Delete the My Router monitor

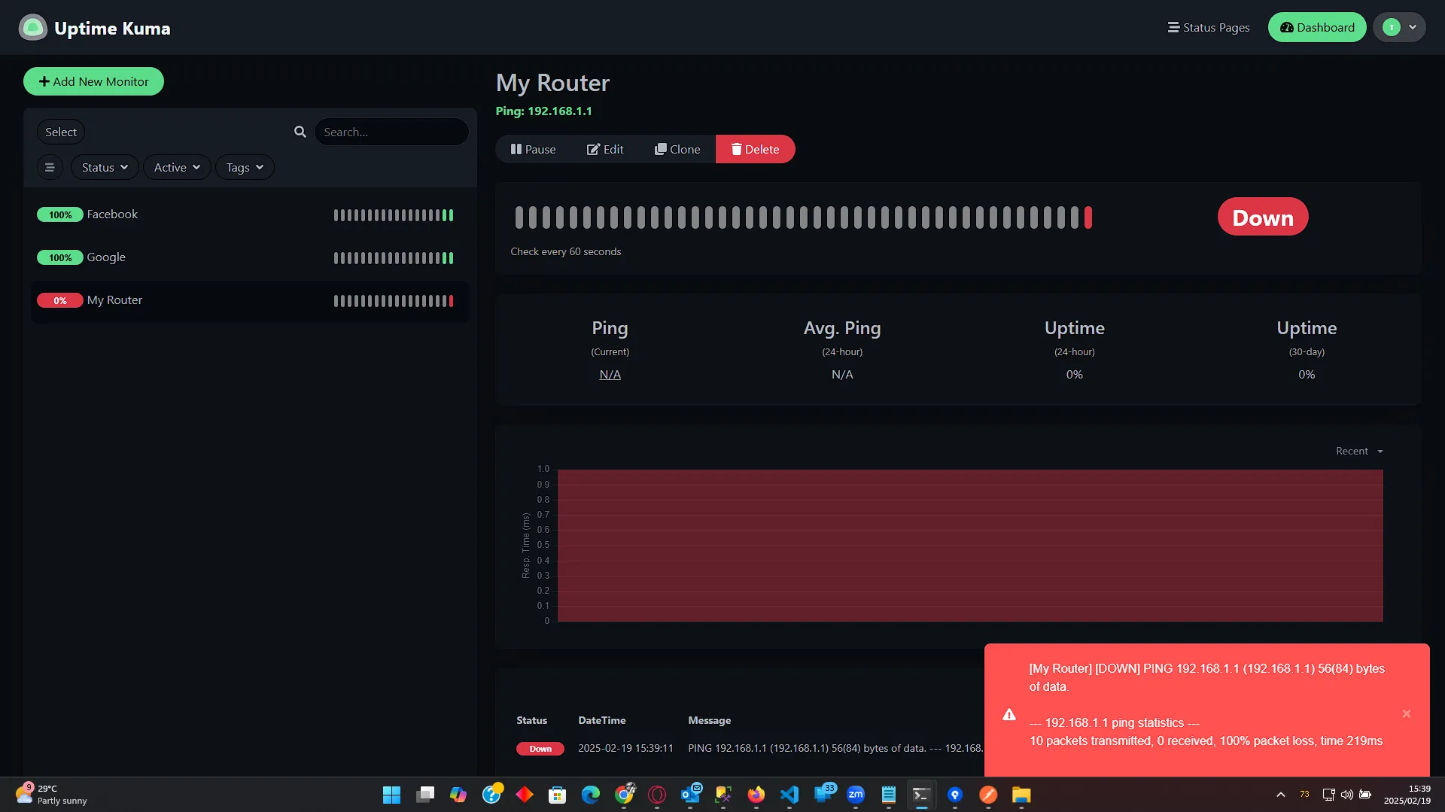(755, 149)
